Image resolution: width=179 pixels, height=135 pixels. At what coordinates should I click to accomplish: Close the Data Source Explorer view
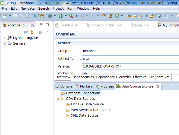(158, 86)
